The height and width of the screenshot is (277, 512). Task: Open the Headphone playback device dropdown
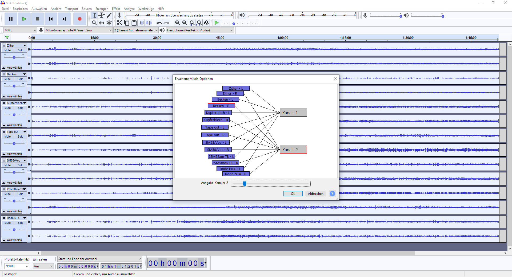tap(200, 30)
